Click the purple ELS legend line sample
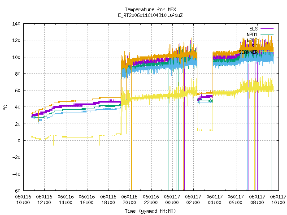 (267, 29)
